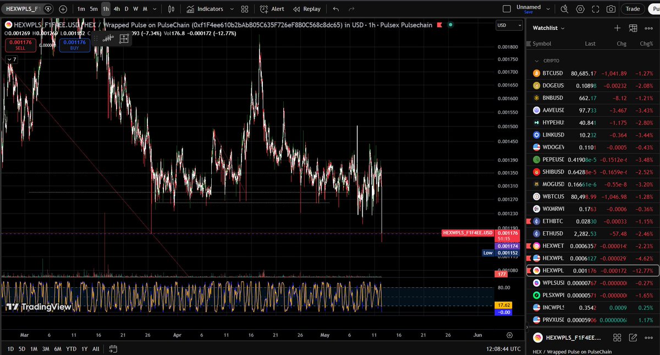This screenshot has height=355, width=660.
Task: Select the bars pattern tool in floating toolbar
Action: [109, 38]
